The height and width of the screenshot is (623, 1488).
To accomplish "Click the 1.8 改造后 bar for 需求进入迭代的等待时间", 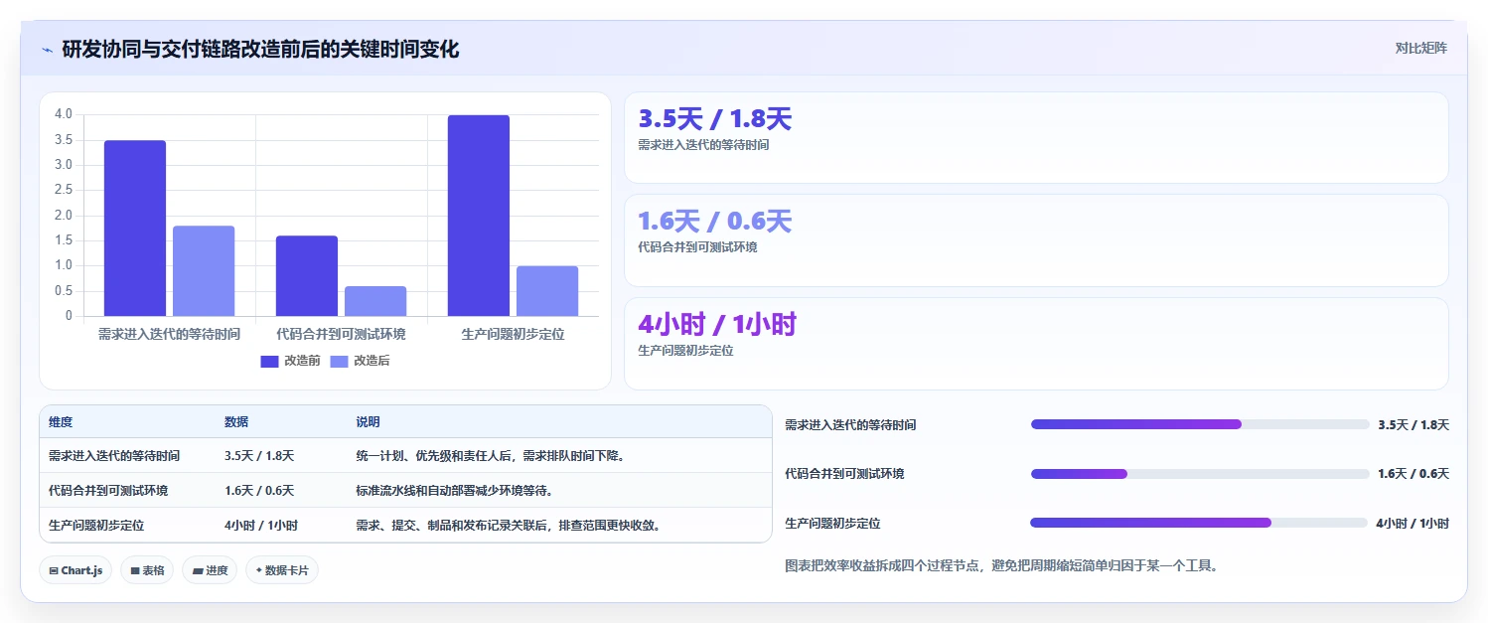I will click(x=204, y=271).
